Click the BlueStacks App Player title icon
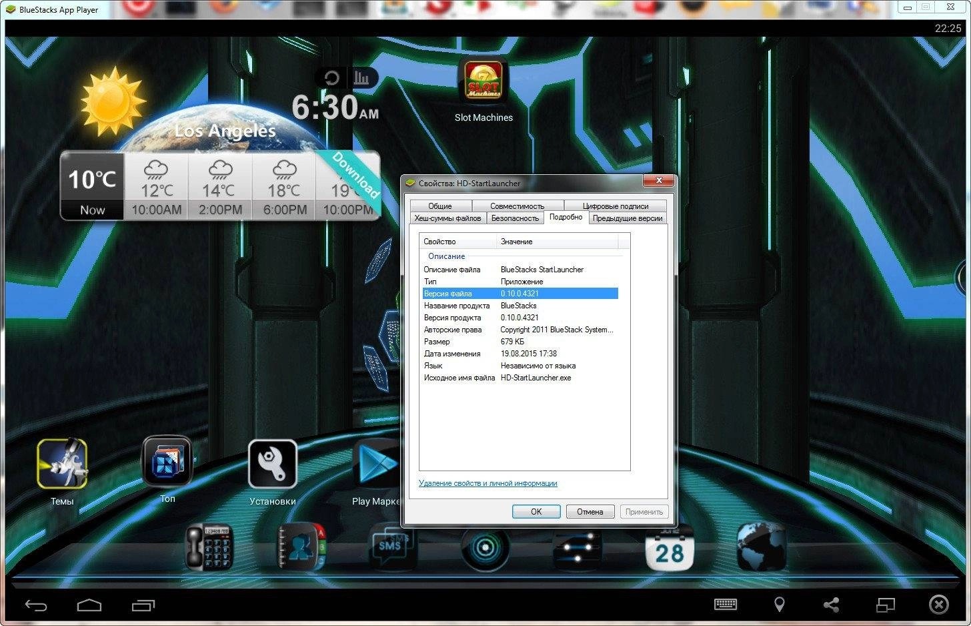Screen dimensions: 971x626 click(11, 9)
